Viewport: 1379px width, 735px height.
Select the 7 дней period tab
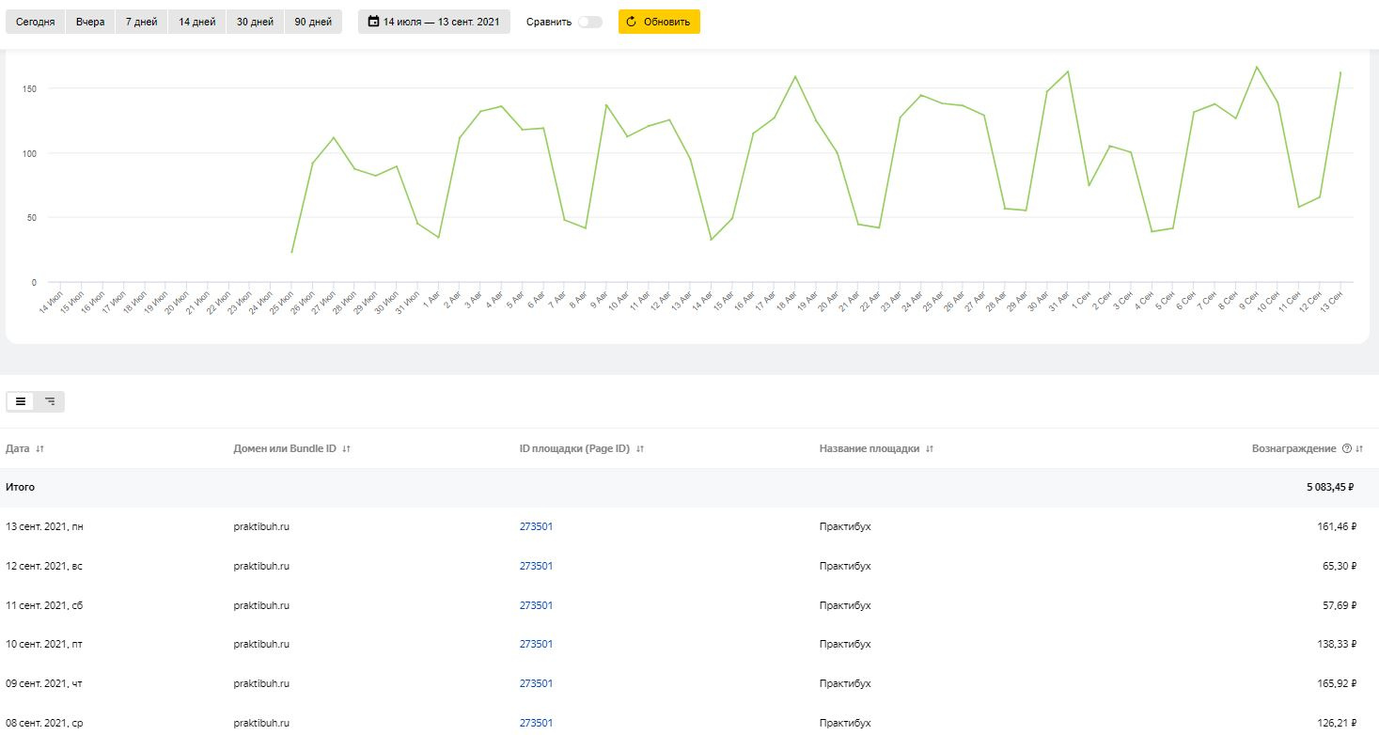tap(142, 22)
